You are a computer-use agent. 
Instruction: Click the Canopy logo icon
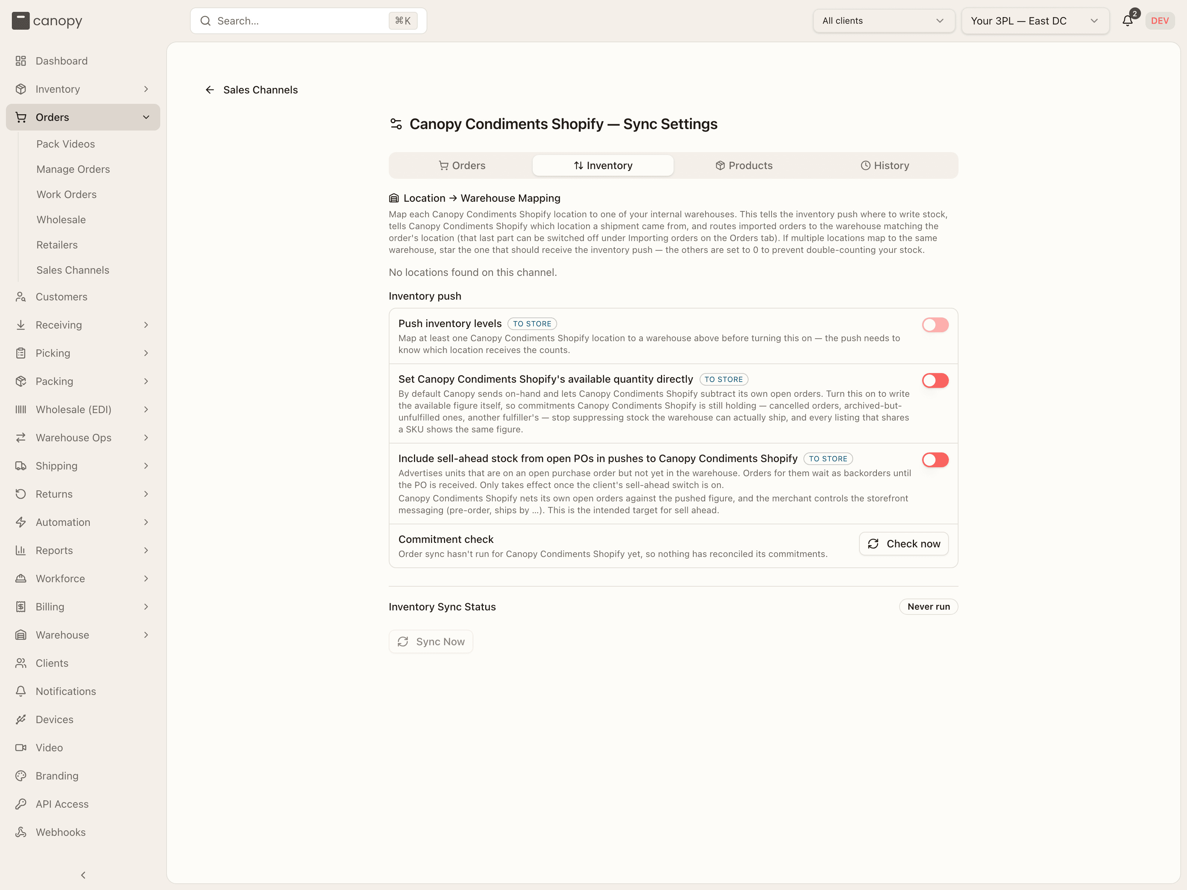20,21
